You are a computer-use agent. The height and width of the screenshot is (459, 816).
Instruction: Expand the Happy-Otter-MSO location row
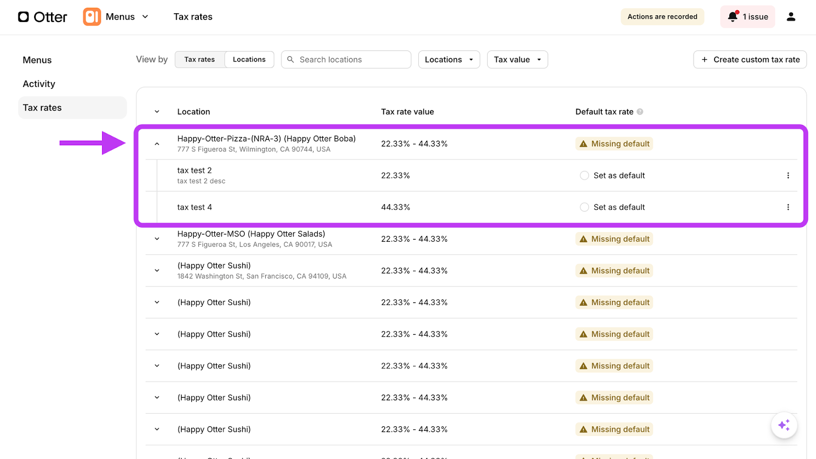click(157, 239)
